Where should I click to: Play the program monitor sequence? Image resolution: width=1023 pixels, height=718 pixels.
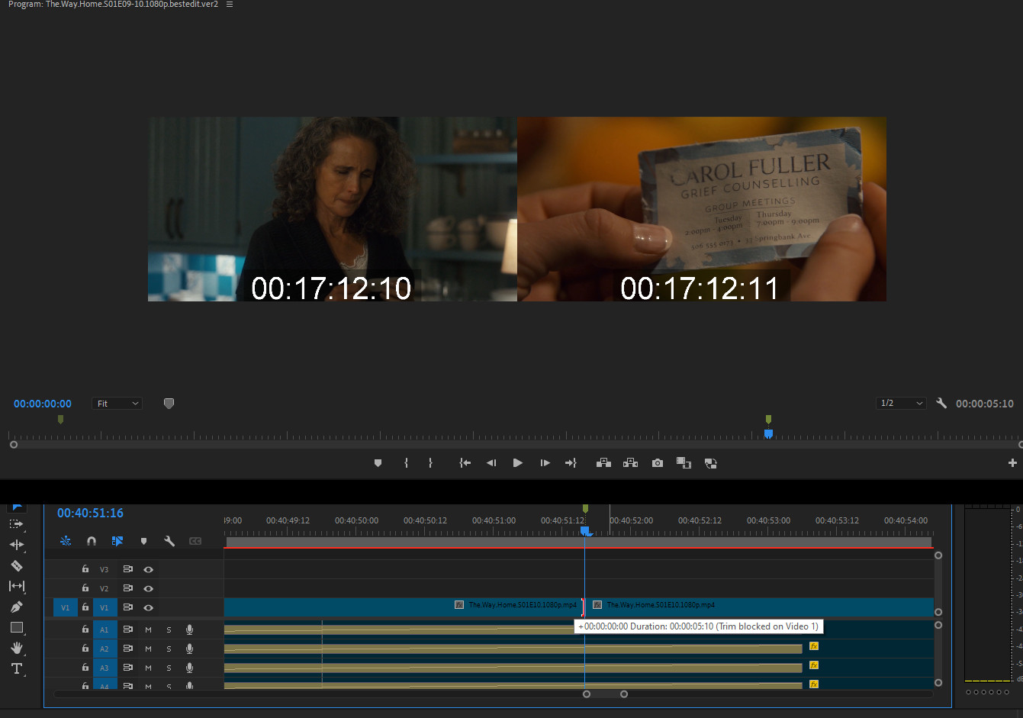click(x=518, y=463)
